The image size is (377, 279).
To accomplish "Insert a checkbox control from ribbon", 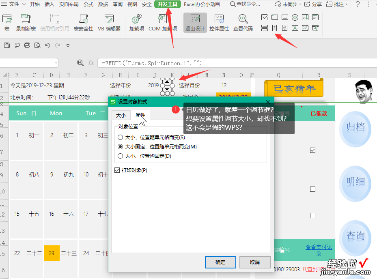I will pyautogui.click(x=264, y=17).
